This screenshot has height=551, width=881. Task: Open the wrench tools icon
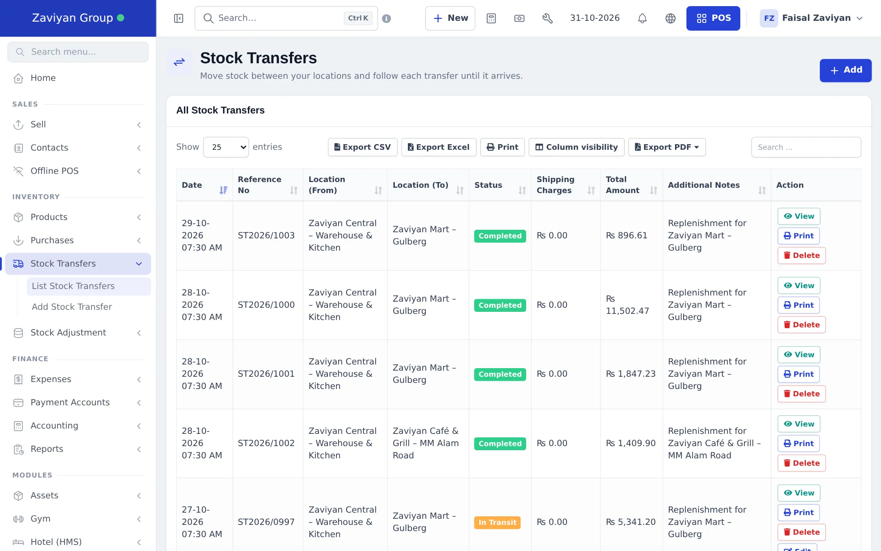pos(547,18)
